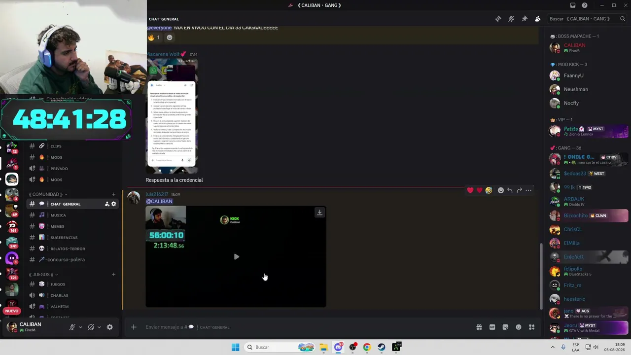
Task: Open the concurso-polera channel
Action: (72, 260)
